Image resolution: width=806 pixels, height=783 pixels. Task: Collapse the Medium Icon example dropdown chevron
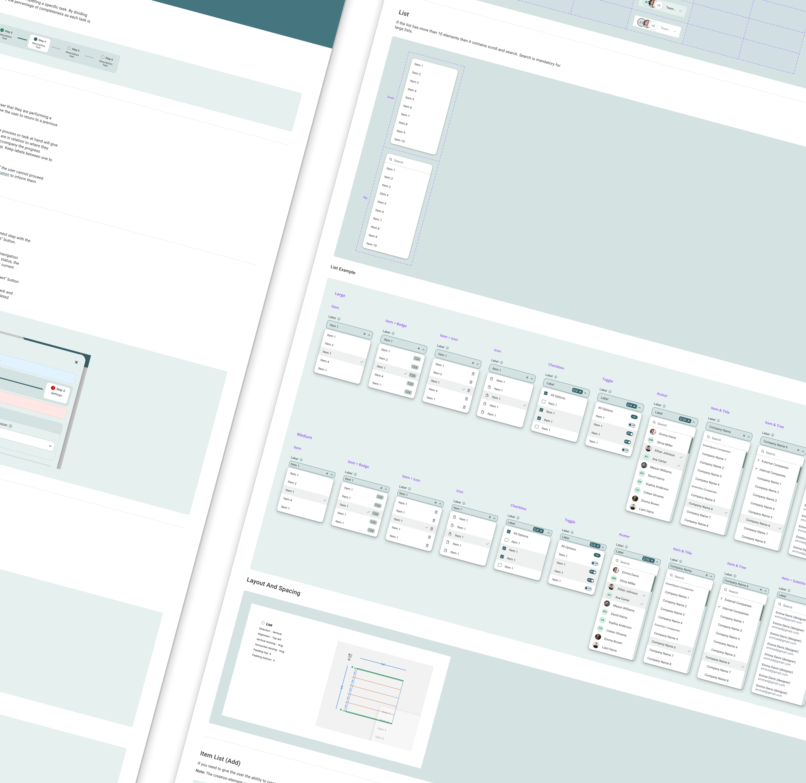point(494,518)
